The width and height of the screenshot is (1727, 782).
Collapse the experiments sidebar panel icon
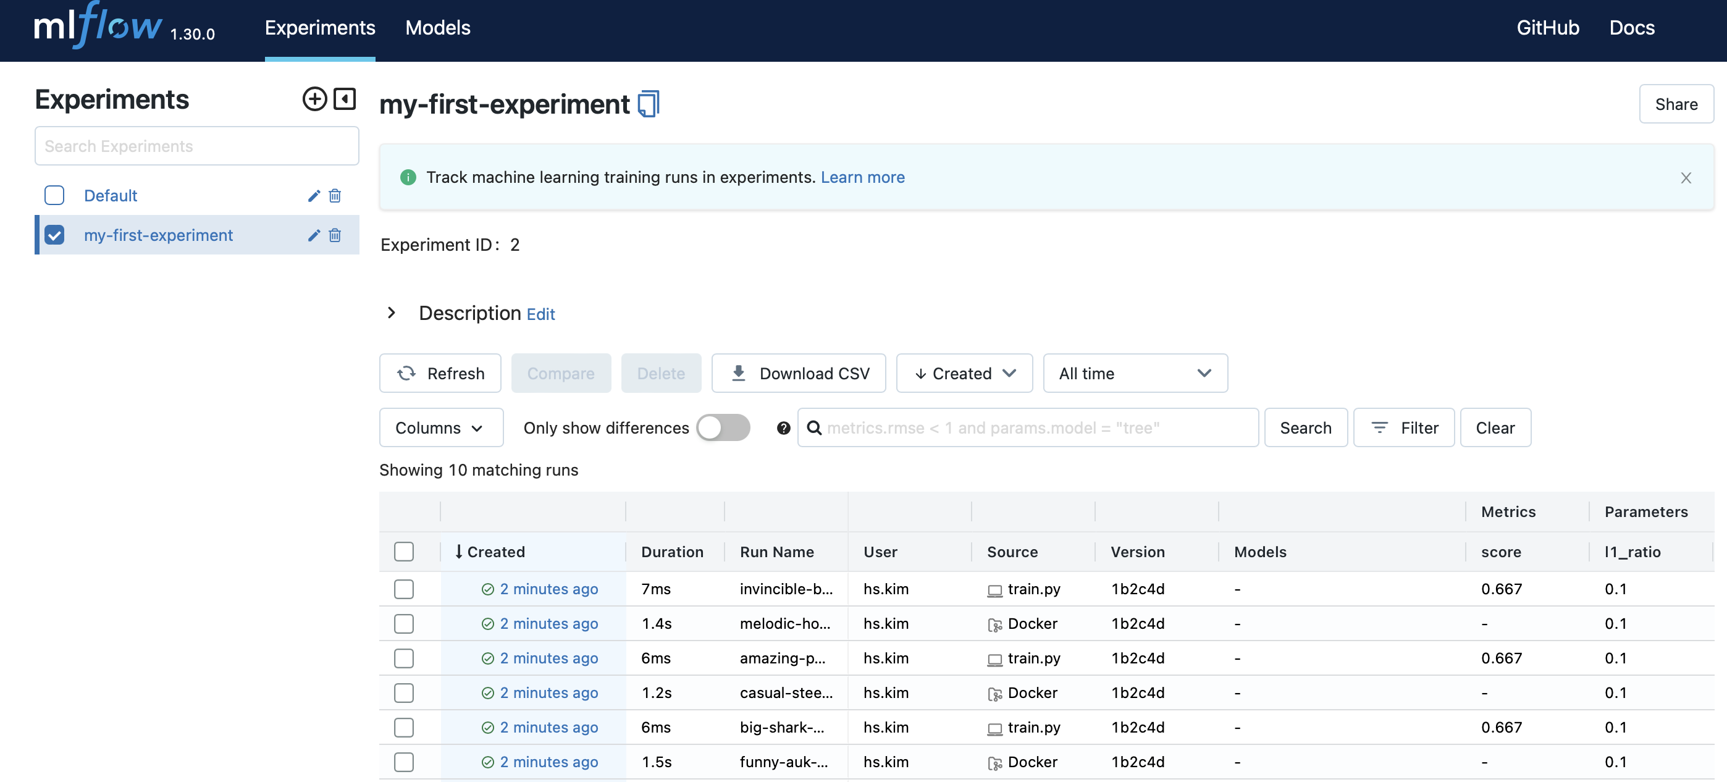click(x=345, y=99)
